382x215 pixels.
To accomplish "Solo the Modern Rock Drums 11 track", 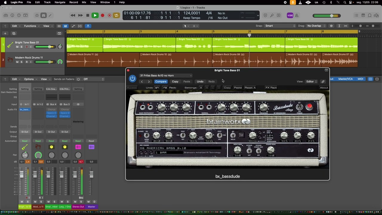I will point(21,62).
